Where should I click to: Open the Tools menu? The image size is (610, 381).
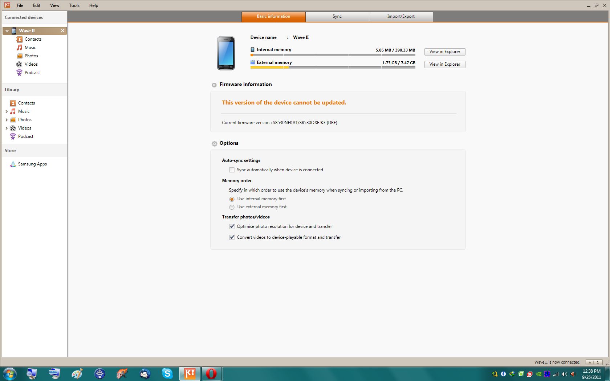(74, 5)
